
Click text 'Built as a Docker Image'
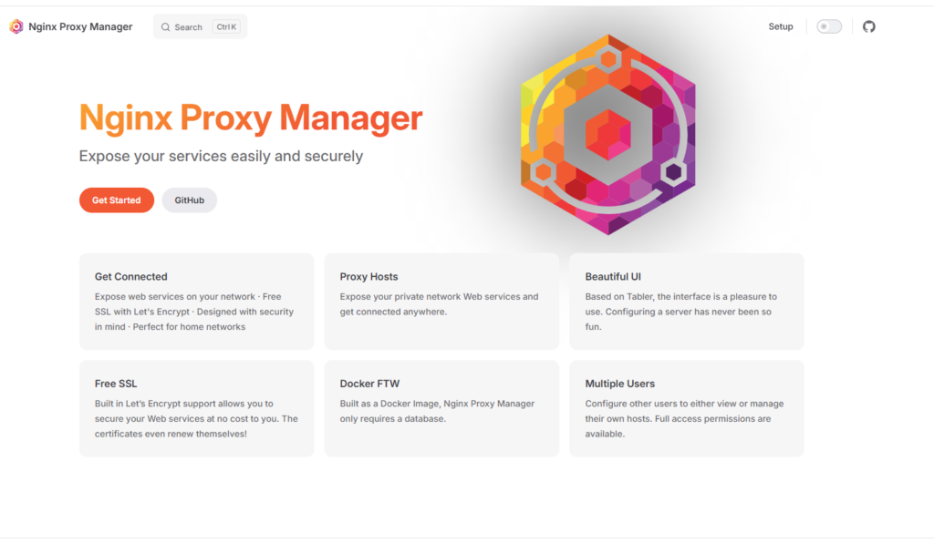[x=389, y=404]
